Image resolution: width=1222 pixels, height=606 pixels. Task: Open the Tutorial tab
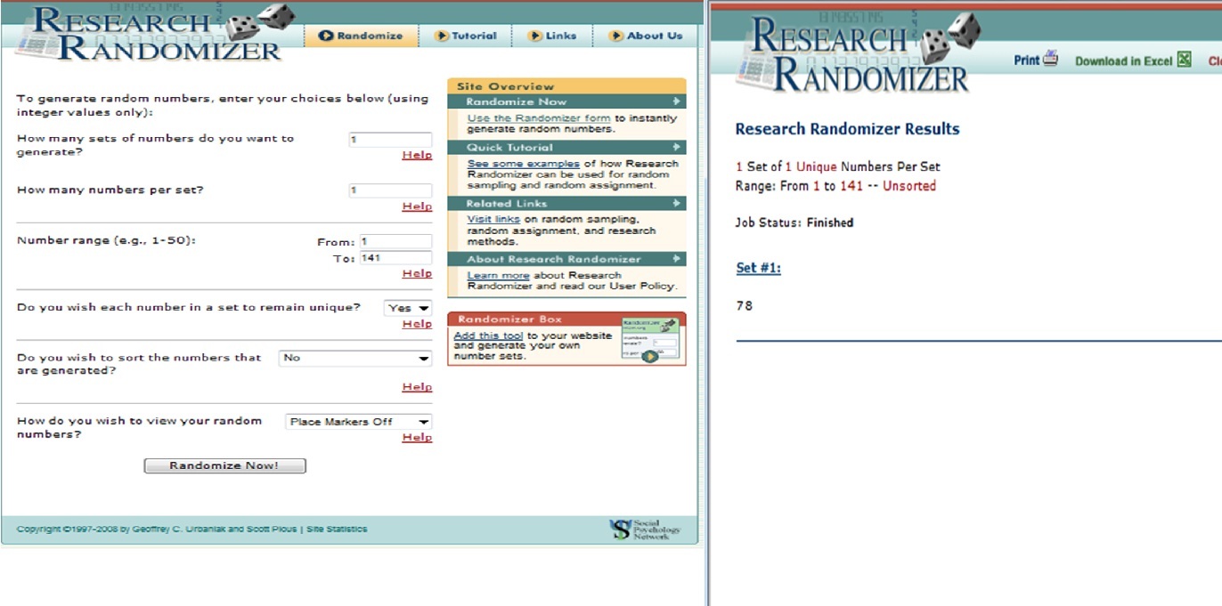(465, 36)
